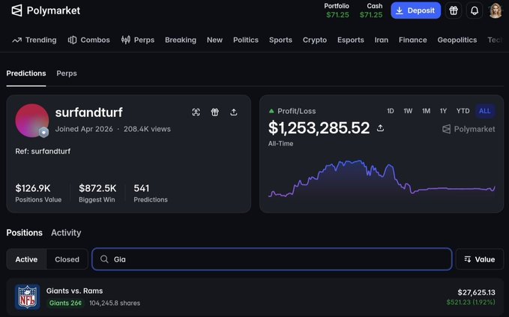Click the NFL logo thumbnail
This screenshot has width=509, height=317.
[x=27, y=297]
